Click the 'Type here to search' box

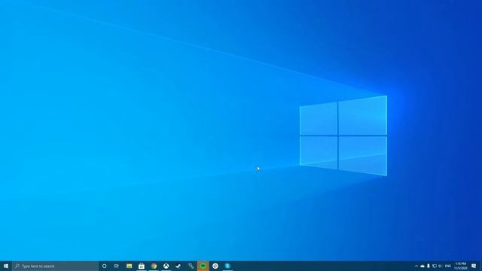point(55,266)
